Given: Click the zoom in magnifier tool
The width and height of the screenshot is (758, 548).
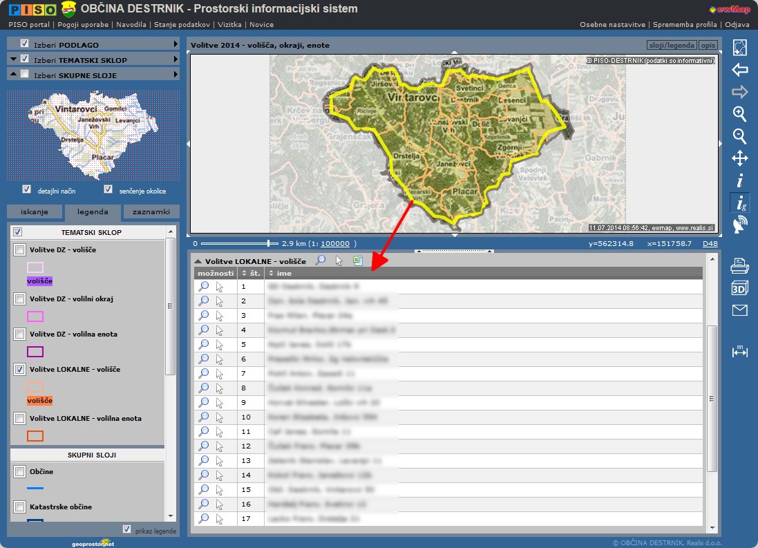Looking at the screenshot, I should click(x=739, y=114).
